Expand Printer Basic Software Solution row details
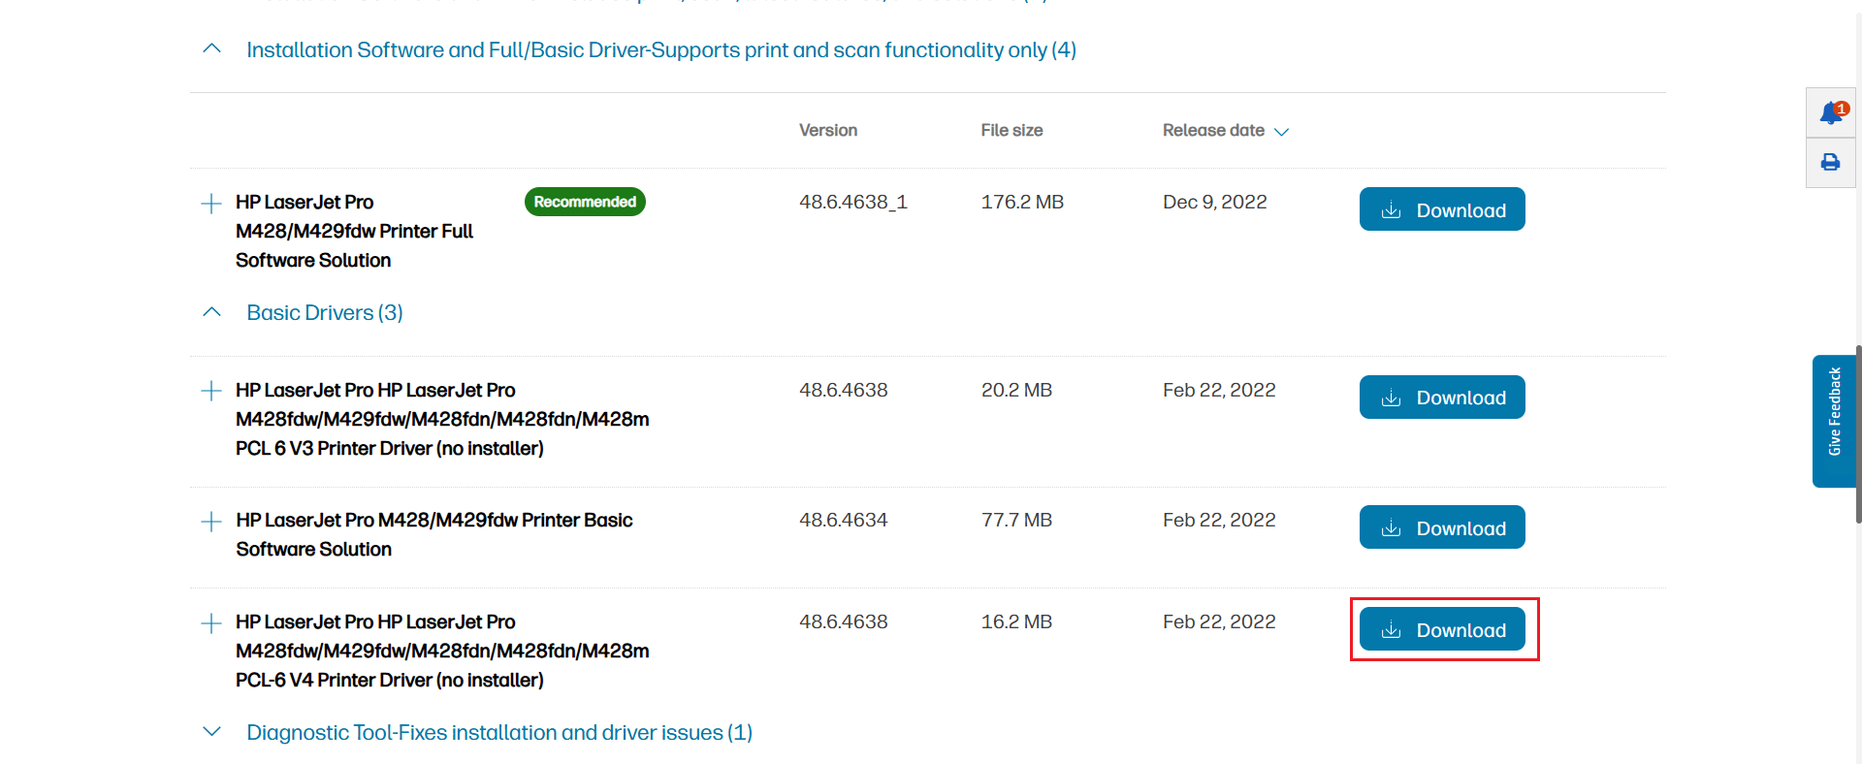1862x764 pixels. click(x=211, y=522)
